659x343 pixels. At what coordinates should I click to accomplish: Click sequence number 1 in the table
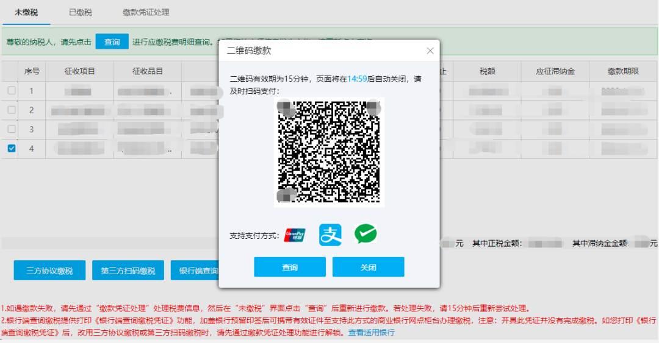[x=32, y=91]
